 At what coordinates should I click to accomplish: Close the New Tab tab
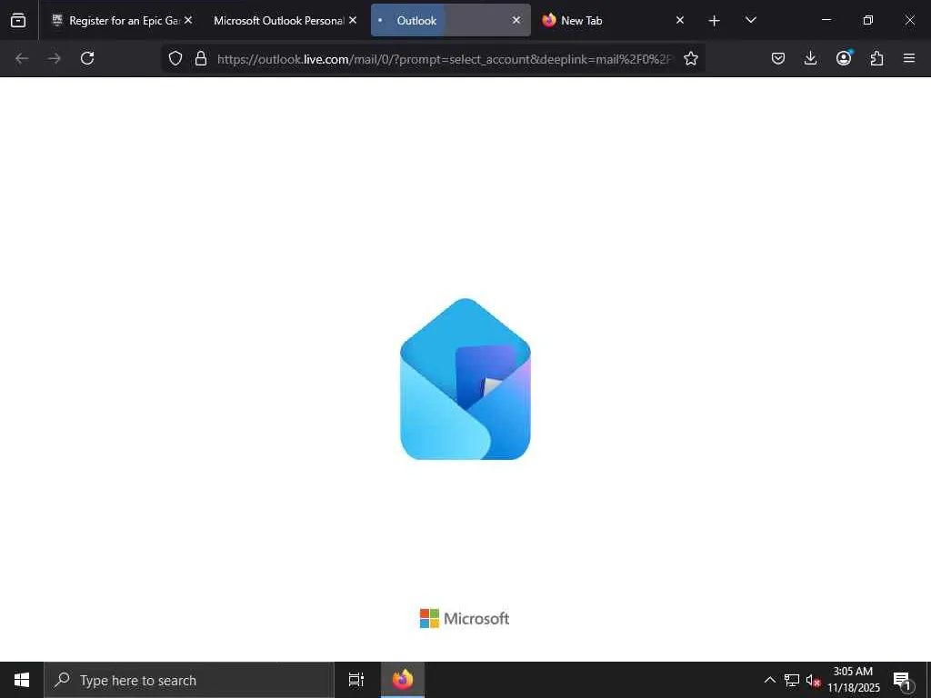[x=680, y=20]
